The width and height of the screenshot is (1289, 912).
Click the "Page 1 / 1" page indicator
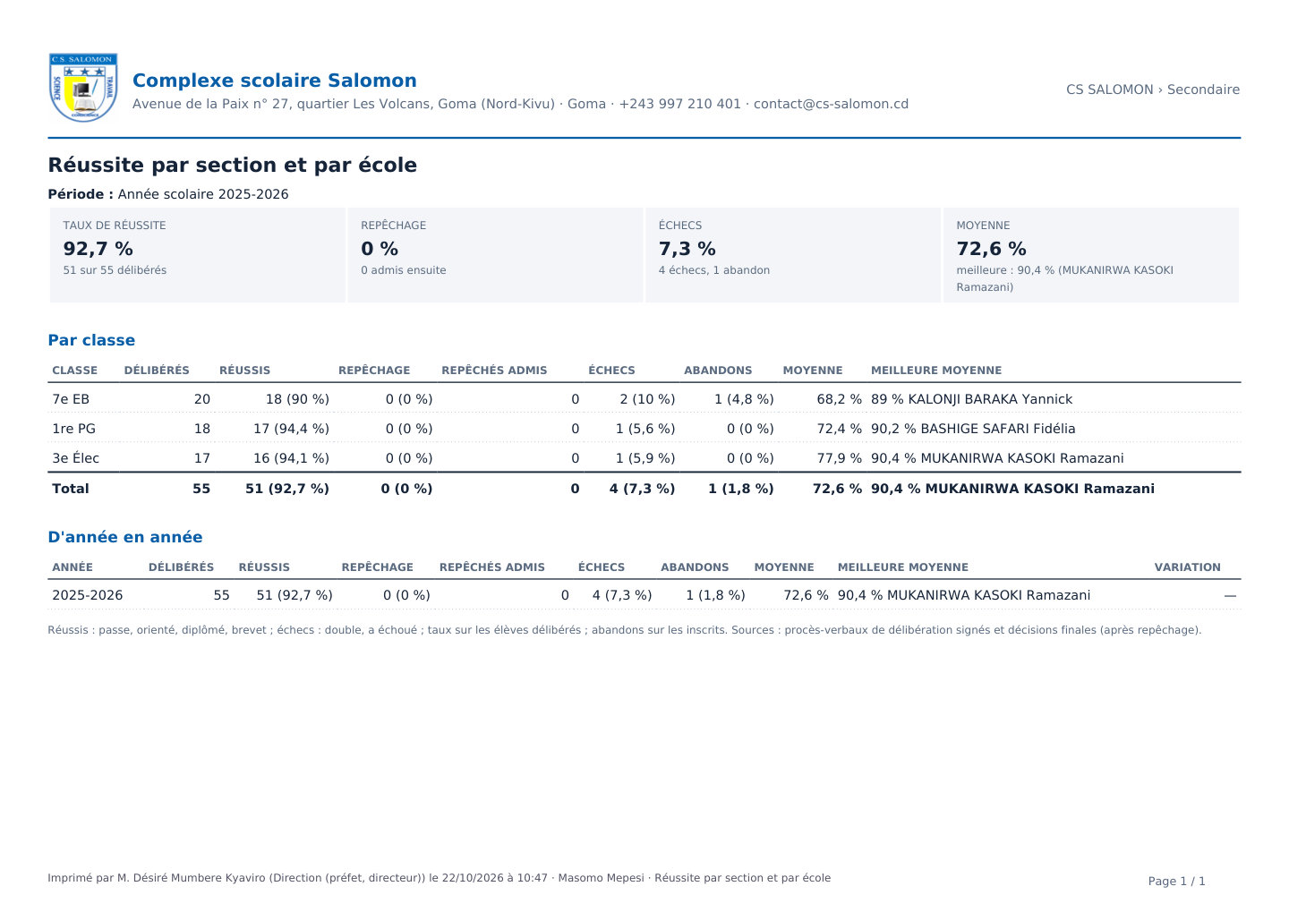click(1176, 882)
